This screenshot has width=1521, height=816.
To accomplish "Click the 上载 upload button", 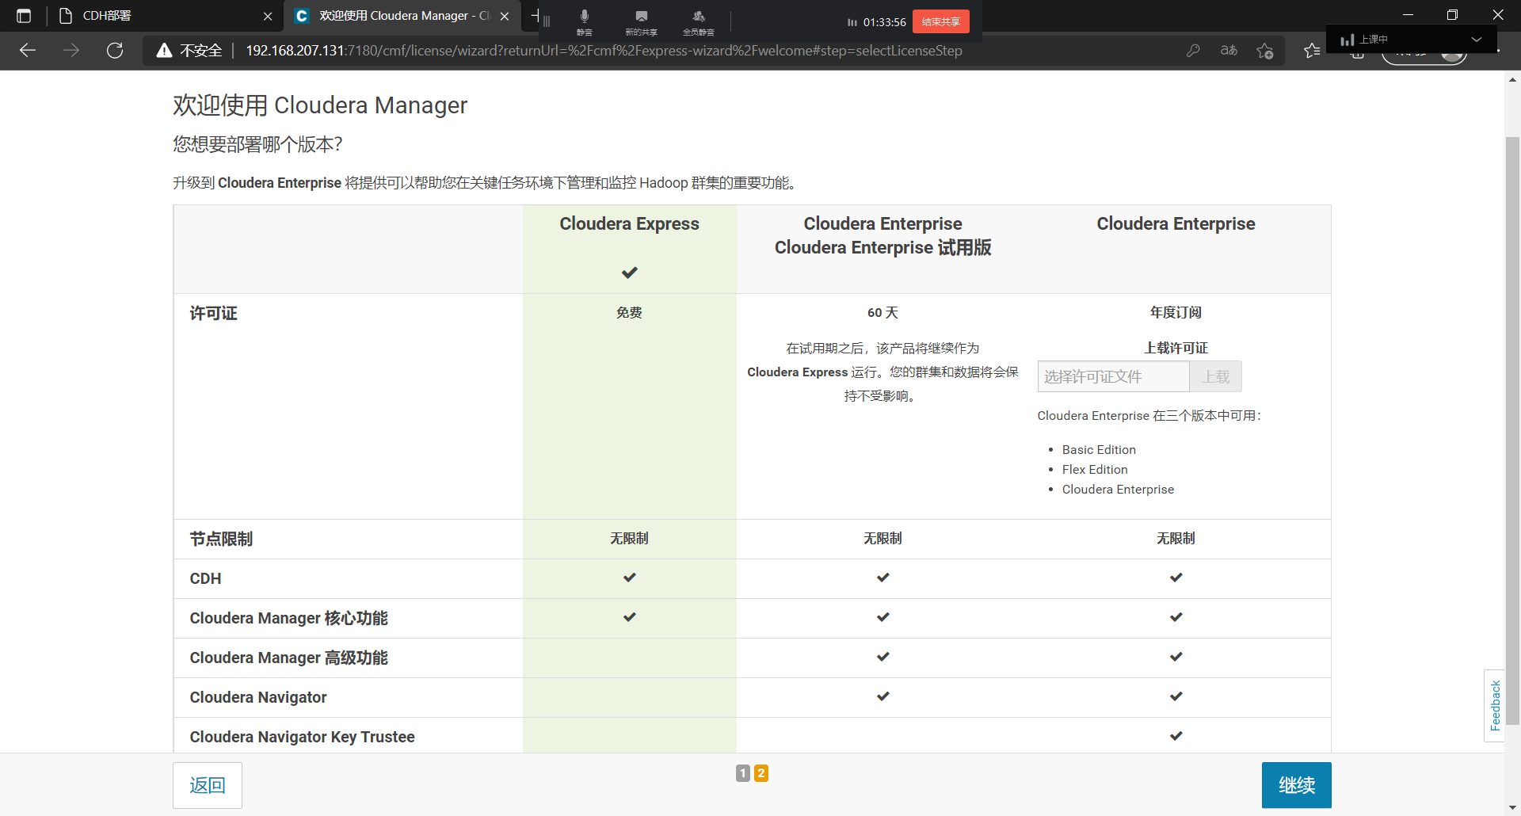I will pos(1215,376).
